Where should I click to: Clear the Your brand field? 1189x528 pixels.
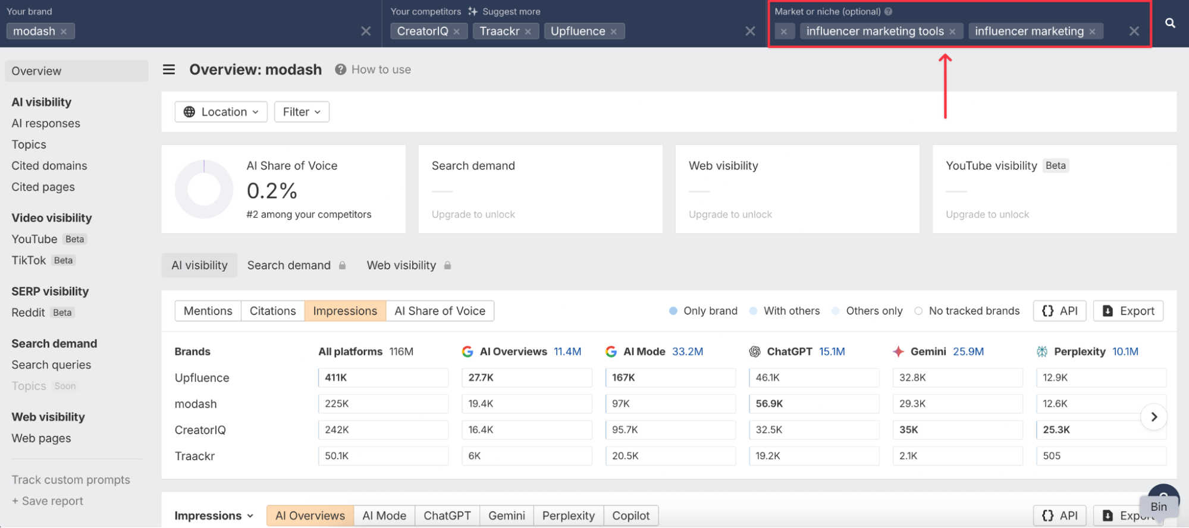click(366, 31)
